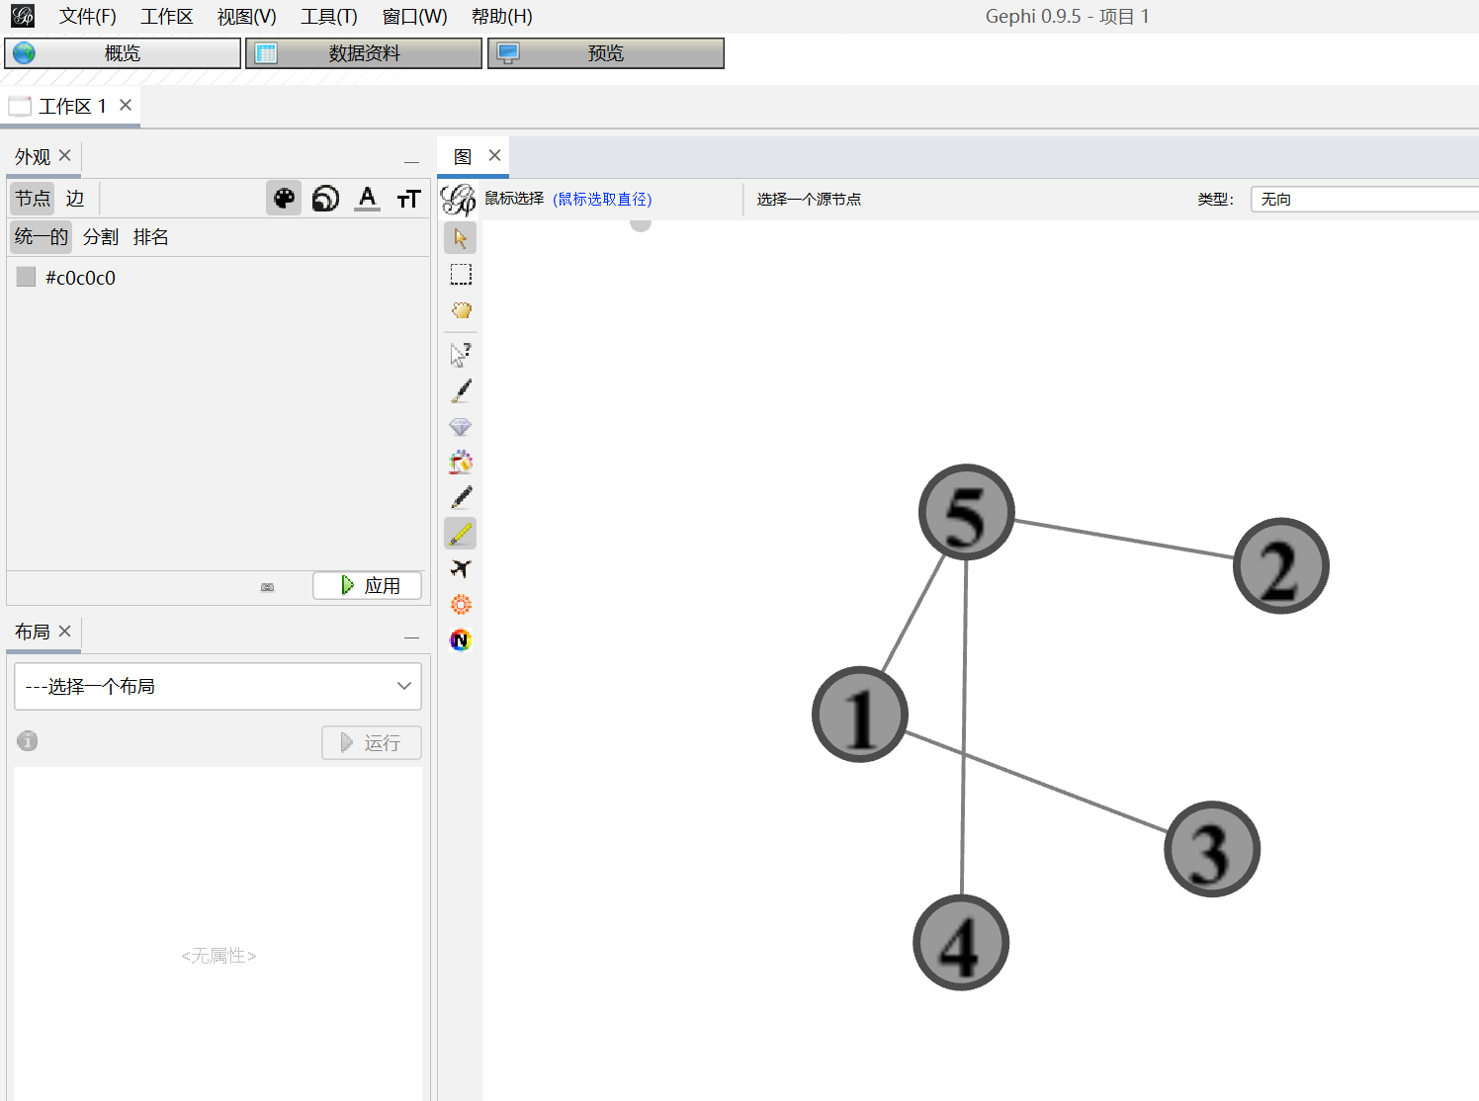Click the Gephi application icon in menu bar
Screen dimensions: 1479x1101
click(x=22, y=16)
